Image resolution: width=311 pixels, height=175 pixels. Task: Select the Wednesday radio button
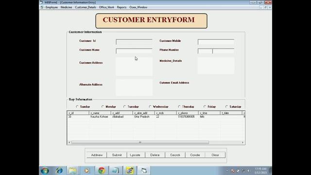point(150,106)
